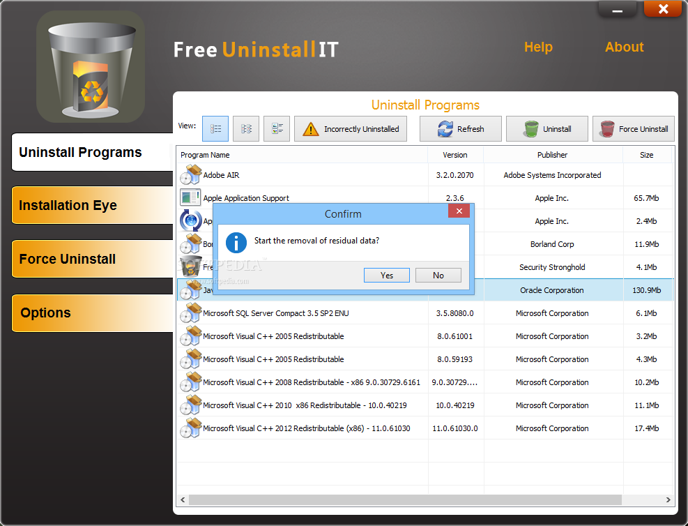This screenshot has height=526, width=688.
Task: Open the About link
Action: (625, 47)
